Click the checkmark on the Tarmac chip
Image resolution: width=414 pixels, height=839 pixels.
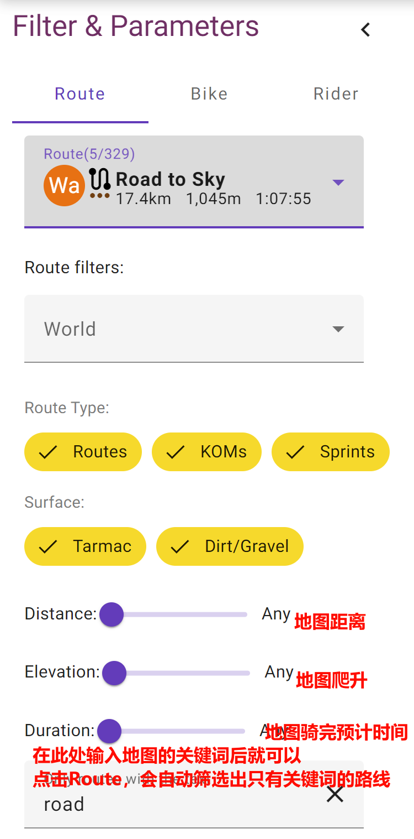(x=49, y=546)
